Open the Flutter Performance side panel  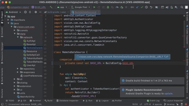pyautogui.click(x=187, y=82)
